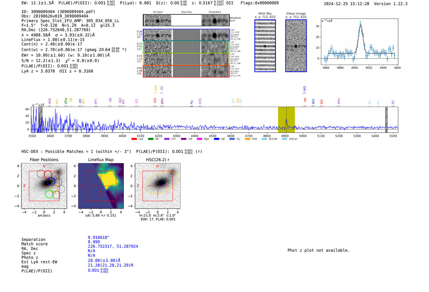
Task: Click the CIV purple legend swatch
Action: pos(167,139)
